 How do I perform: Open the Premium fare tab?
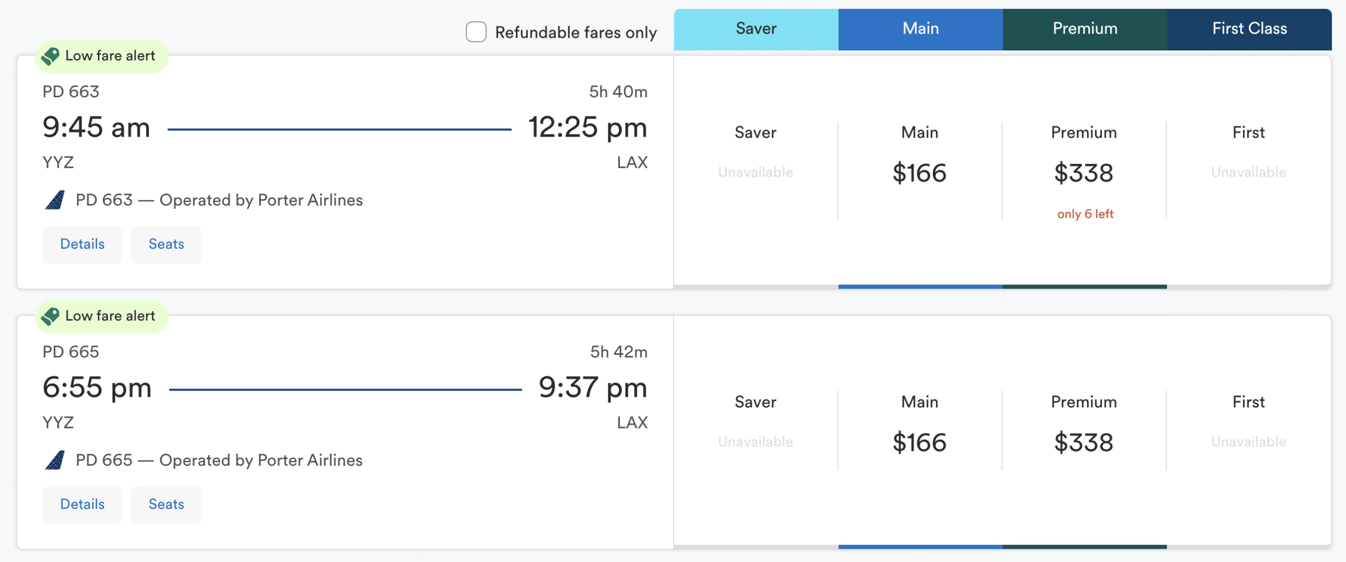point(1085,29)
